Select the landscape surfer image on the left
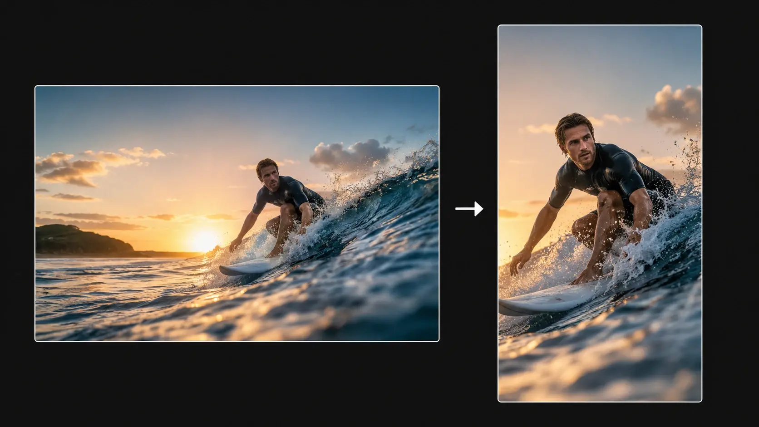The image size is (759, 427). pyautogui.click(x=237, y=213)
